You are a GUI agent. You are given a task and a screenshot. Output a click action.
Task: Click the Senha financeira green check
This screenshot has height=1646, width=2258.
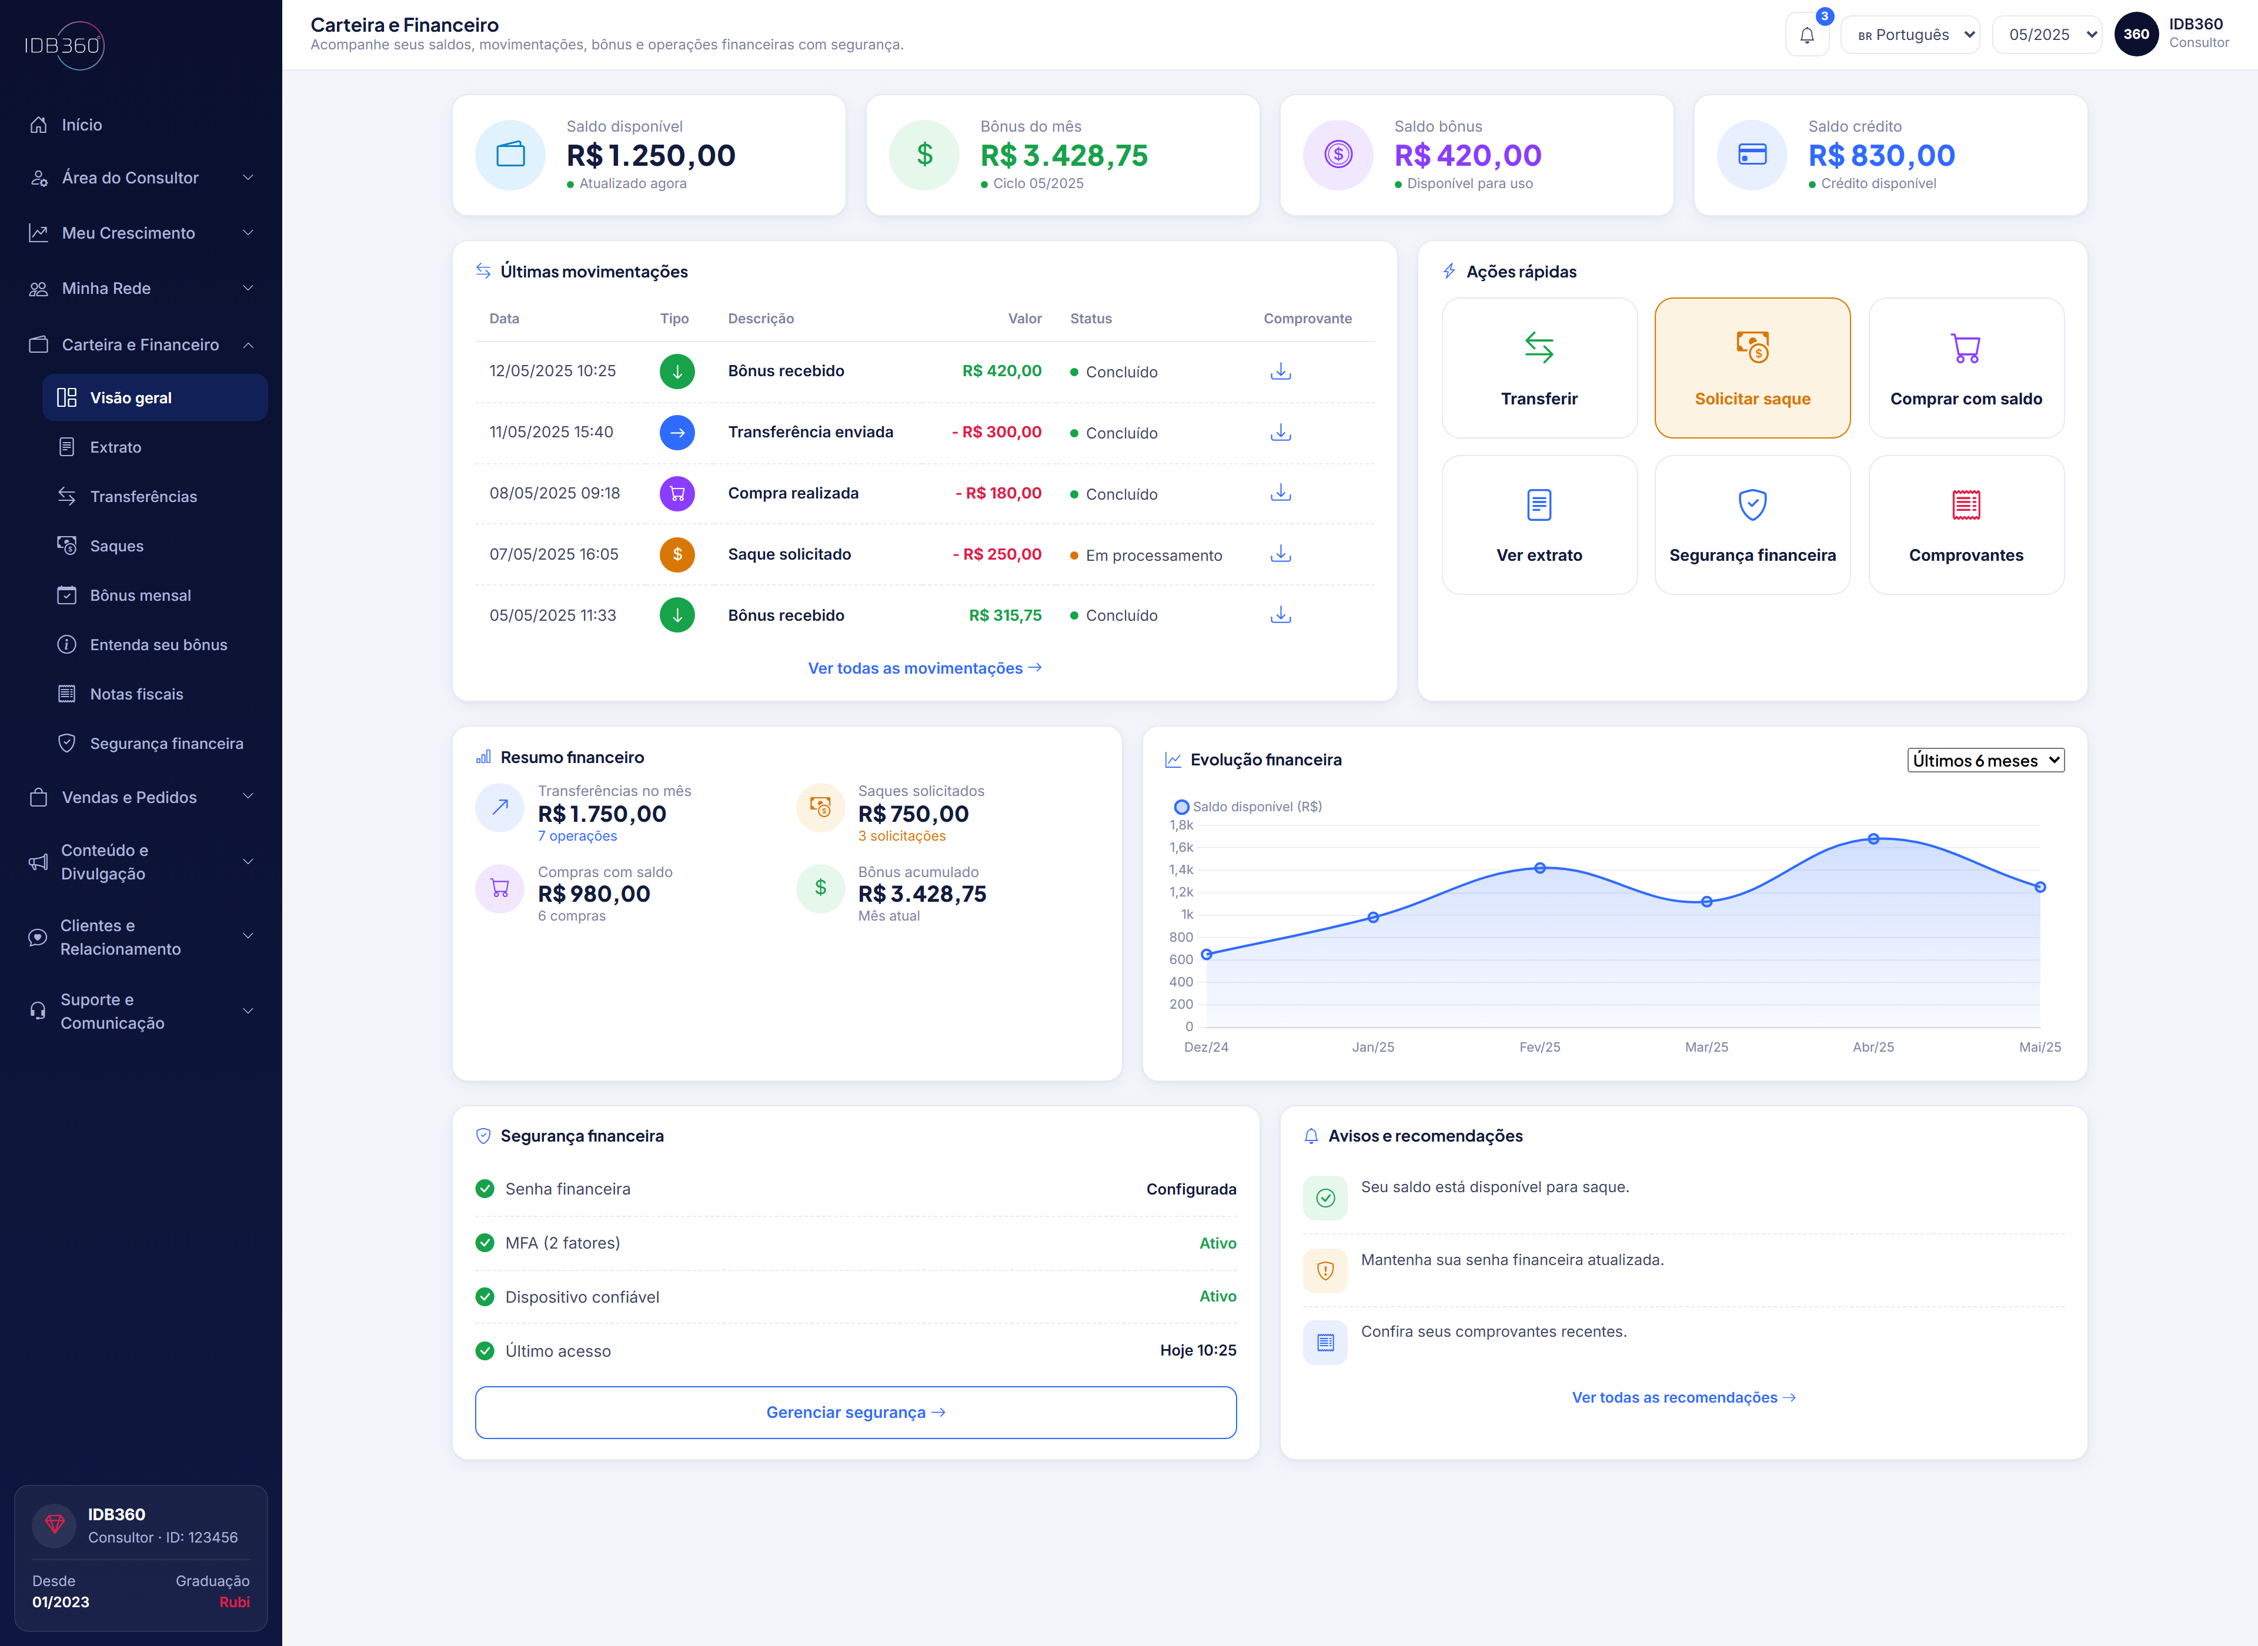tap(485, 1189)
